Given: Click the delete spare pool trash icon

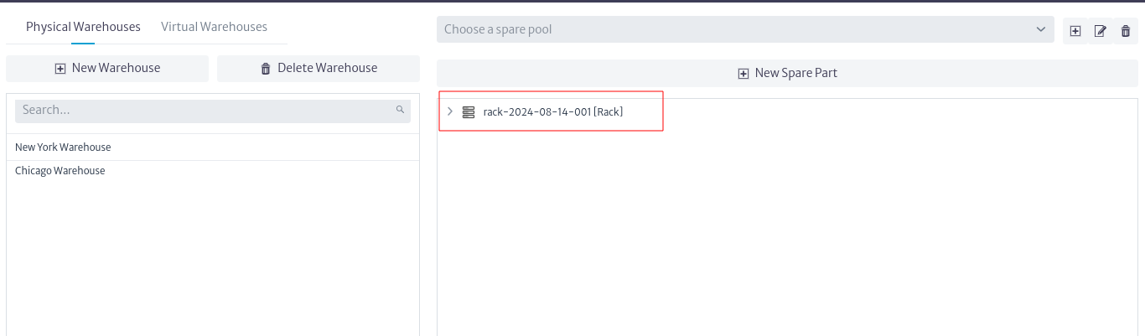Looking at the screenshot, I should click(x=1126, y=31).
